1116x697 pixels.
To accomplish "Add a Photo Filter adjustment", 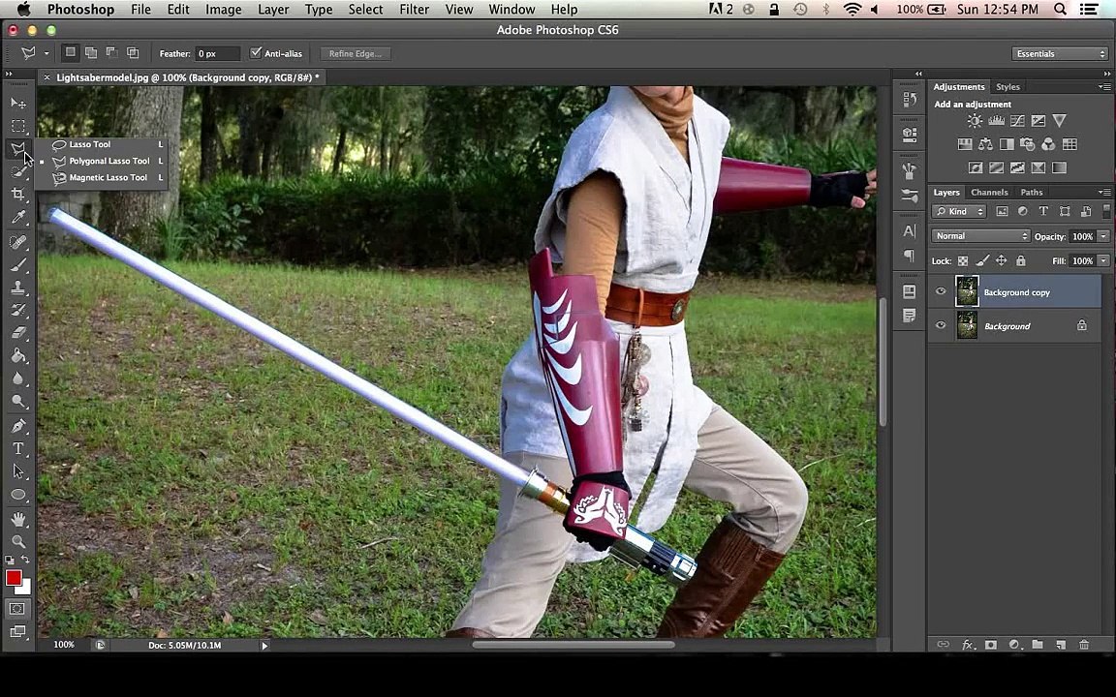I will 1027,144.
